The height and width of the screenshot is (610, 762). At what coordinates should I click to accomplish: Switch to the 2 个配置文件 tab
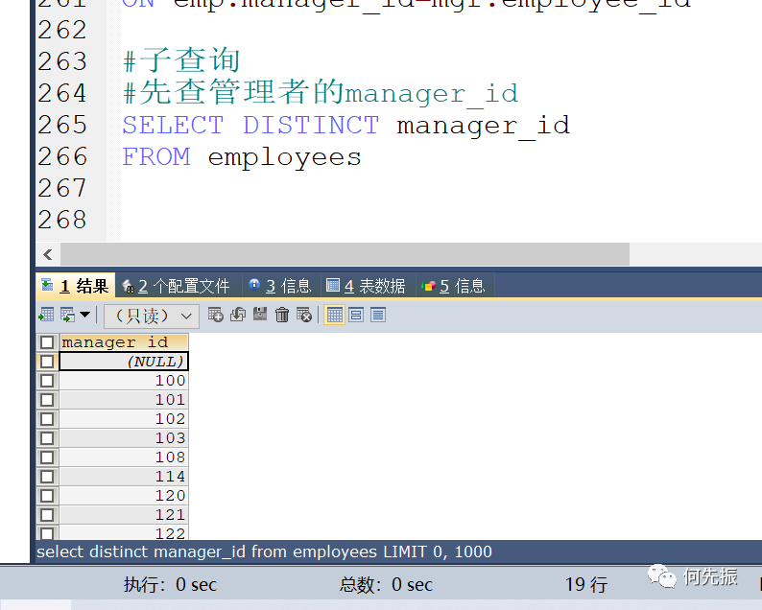(x=177, y=286)
